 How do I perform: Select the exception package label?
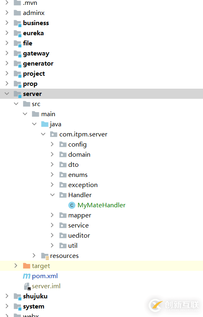pos(83,185)
